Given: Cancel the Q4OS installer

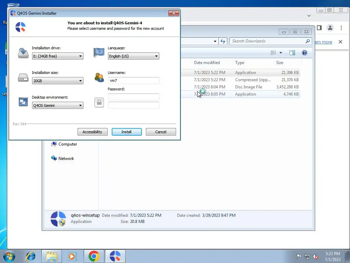Looking at the screenshot, I should [x=161, y=132].
